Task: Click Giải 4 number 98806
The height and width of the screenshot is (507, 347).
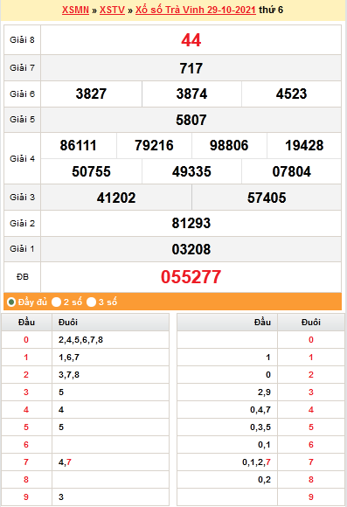Action: pyautogui.click(x=229, y=145)
